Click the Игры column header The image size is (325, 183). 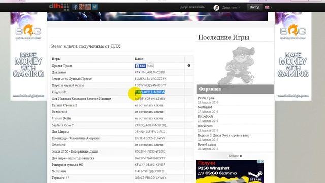(x=56, y=59)
